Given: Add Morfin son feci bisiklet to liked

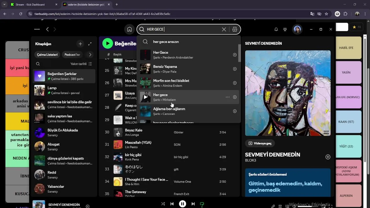Looking at the screenshot, I should click(235, 83).
